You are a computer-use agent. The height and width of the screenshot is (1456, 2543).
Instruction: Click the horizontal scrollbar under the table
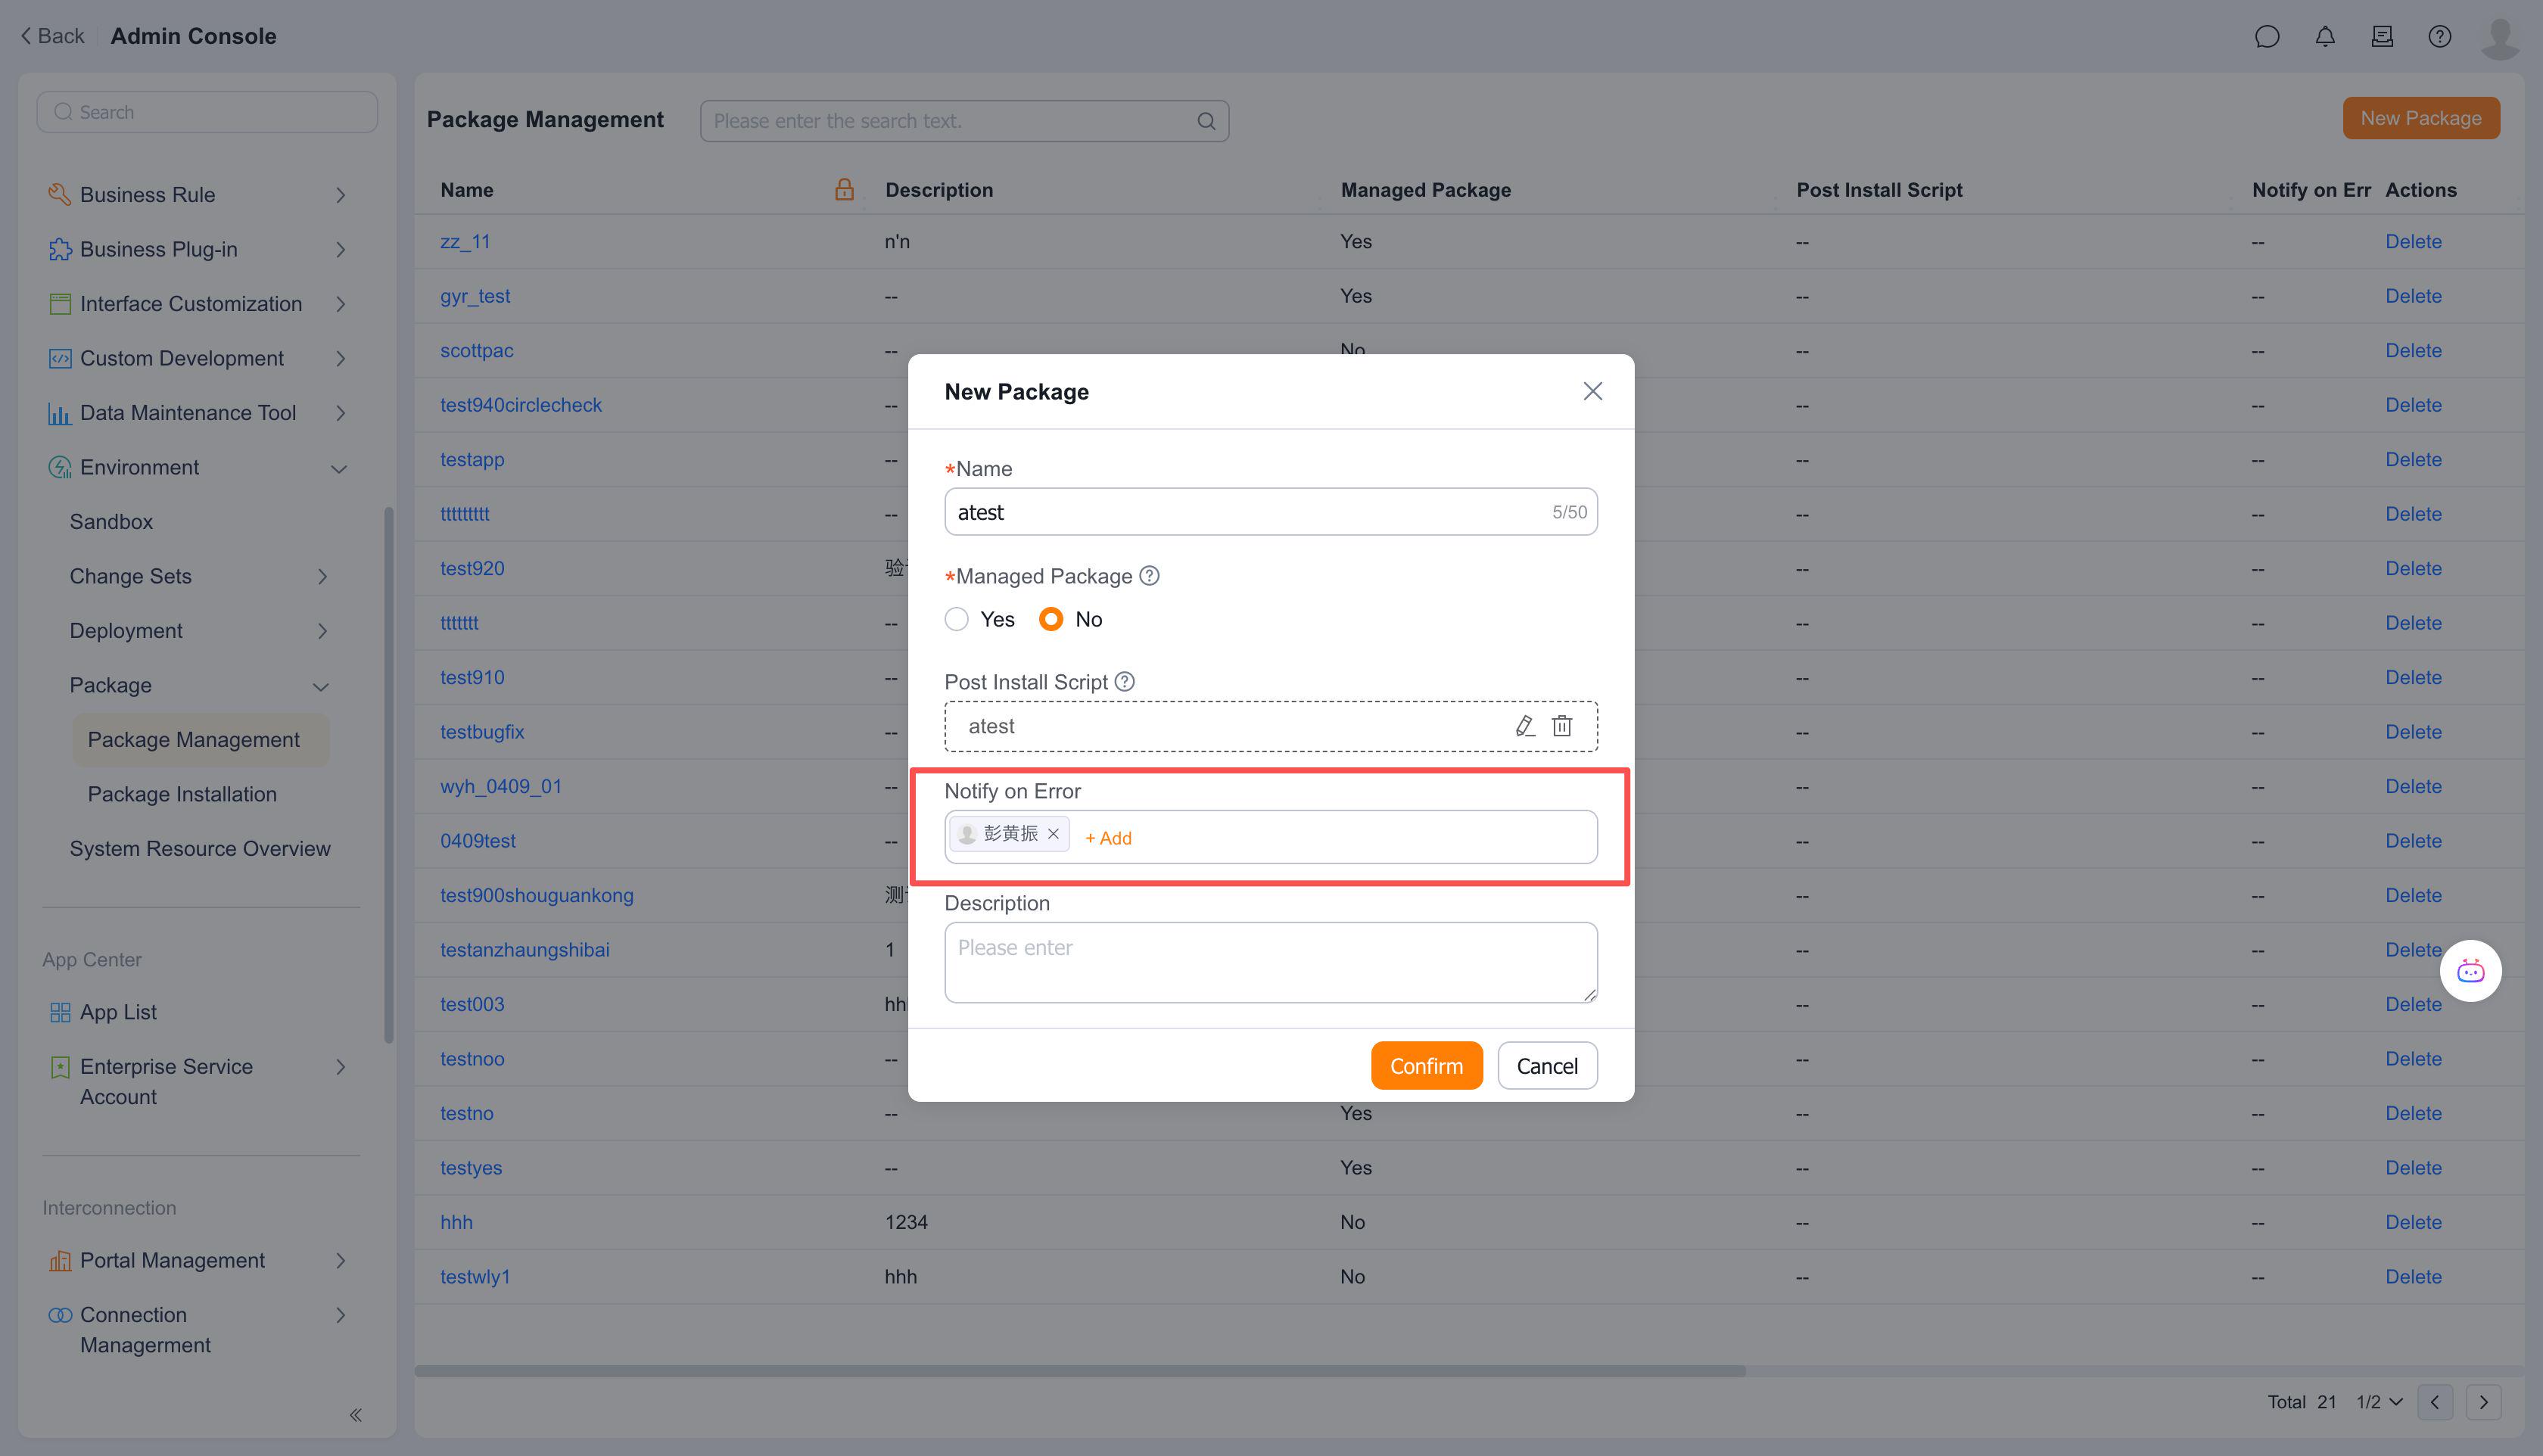1080,1371
